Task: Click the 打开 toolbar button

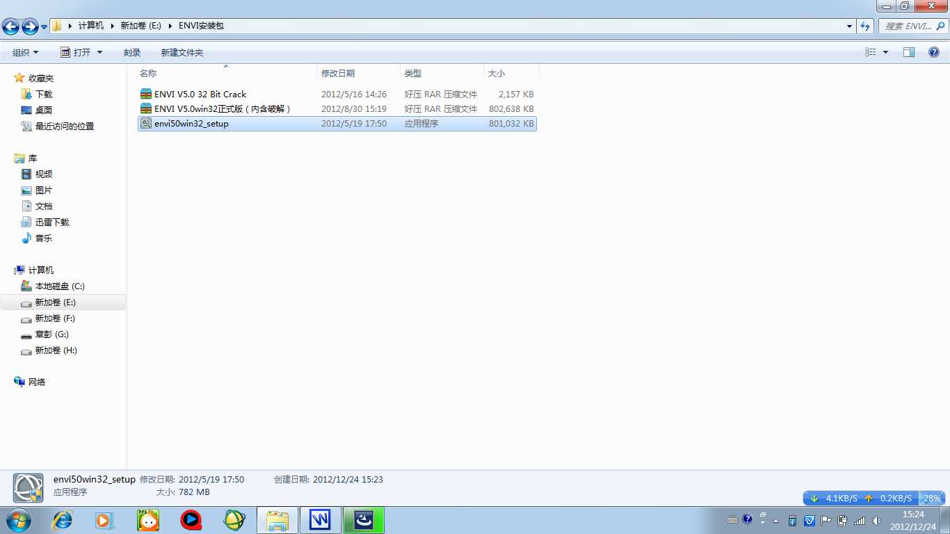Action: tap(76, 53)
